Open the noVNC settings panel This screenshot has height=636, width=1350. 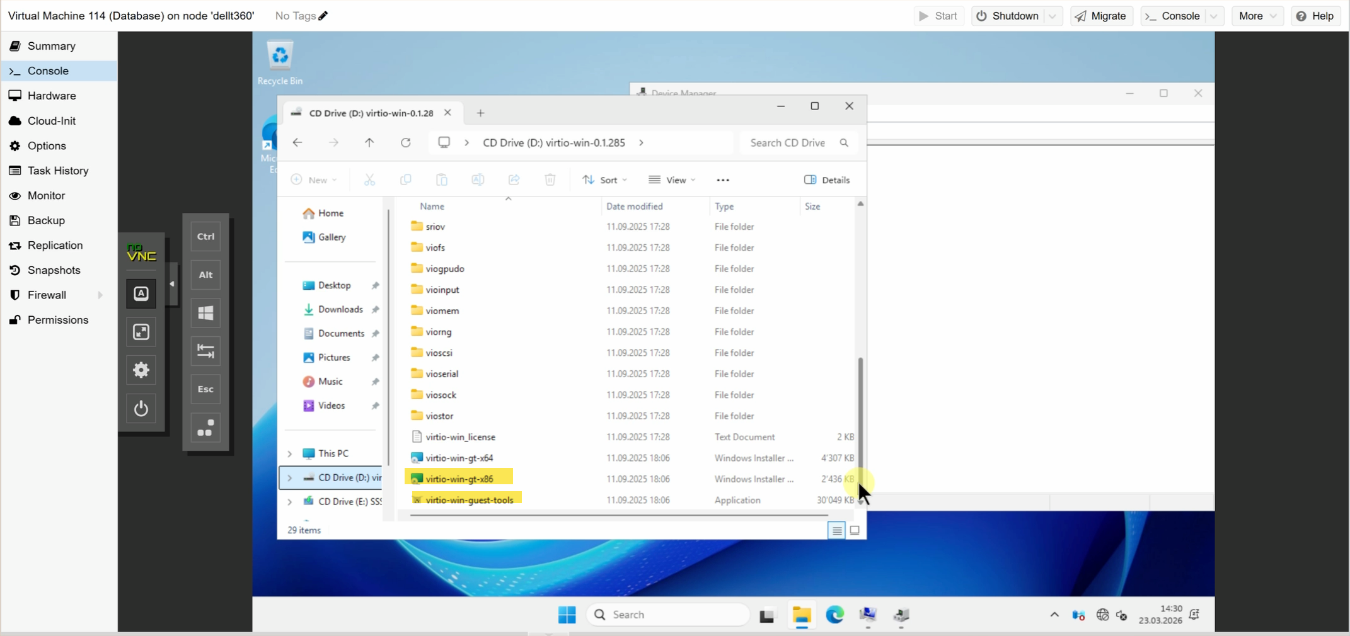(x=141, y=370)
